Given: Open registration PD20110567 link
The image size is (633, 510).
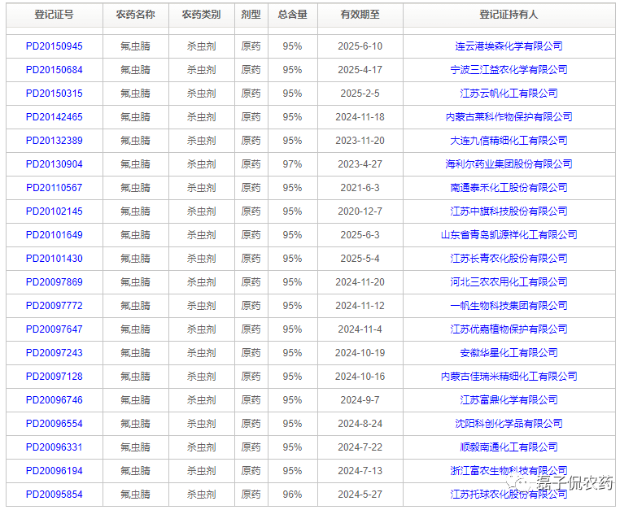Looking at the screenshot, I should 54,188.
